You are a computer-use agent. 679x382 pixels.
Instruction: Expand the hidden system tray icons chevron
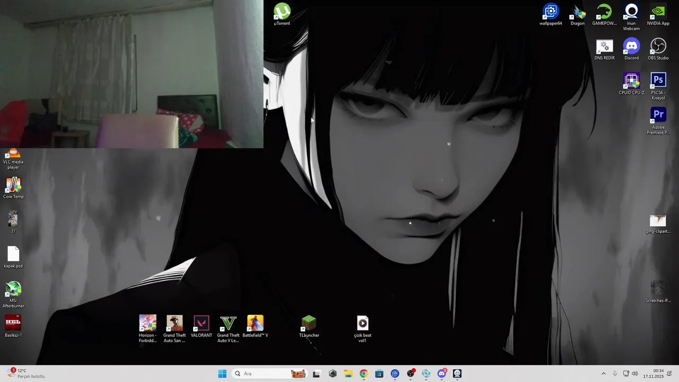[603, 374]
